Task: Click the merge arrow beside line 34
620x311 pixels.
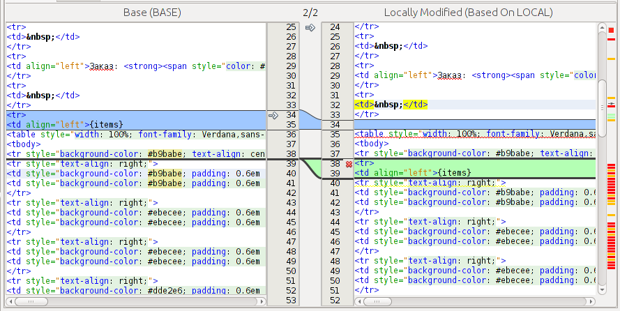Action: pyautogui.click(x=273, y=114)
